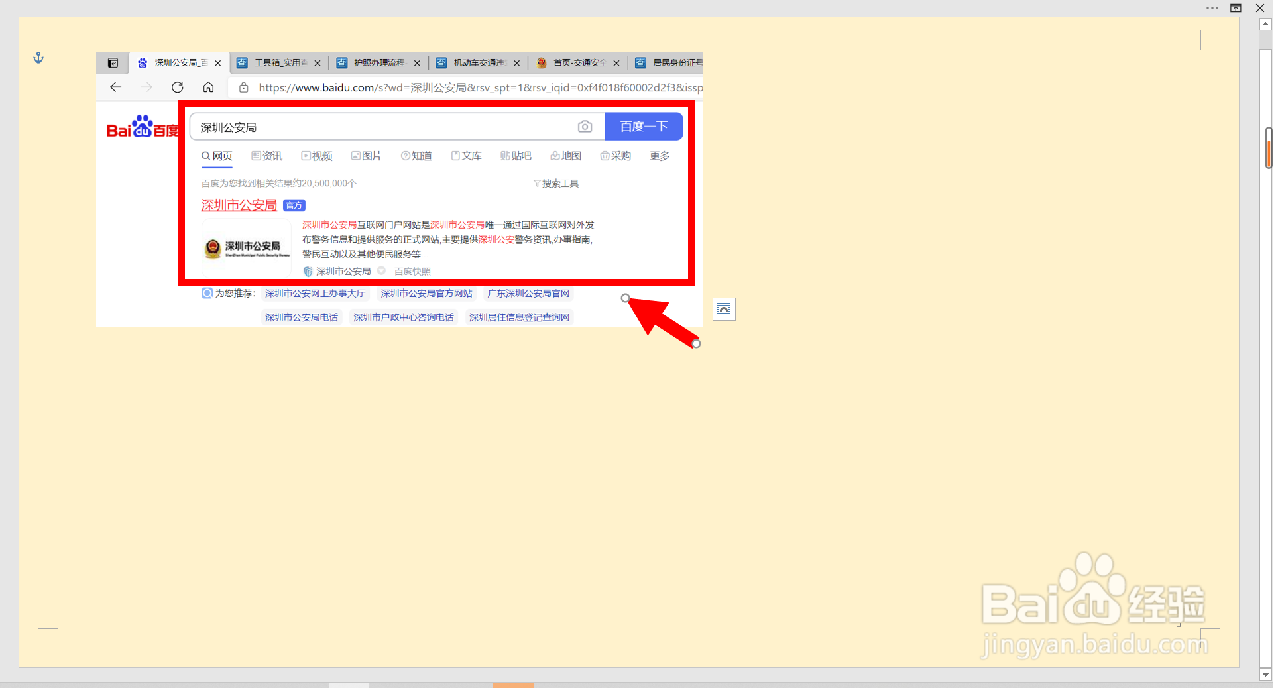Switch to the 居民身份证号 browser tab
The width and height of the screenshot is (1278, 688).
click(666, 63)
